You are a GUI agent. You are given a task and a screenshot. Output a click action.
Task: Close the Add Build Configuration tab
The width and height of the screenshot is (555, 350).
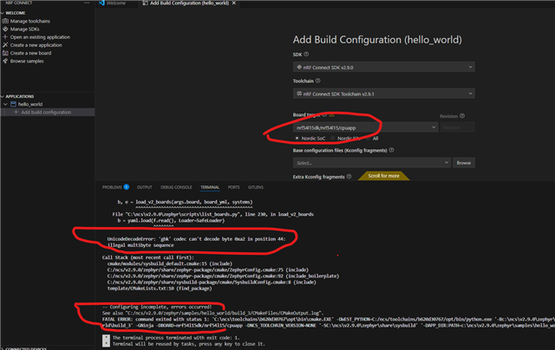click(x=234, y=3)
